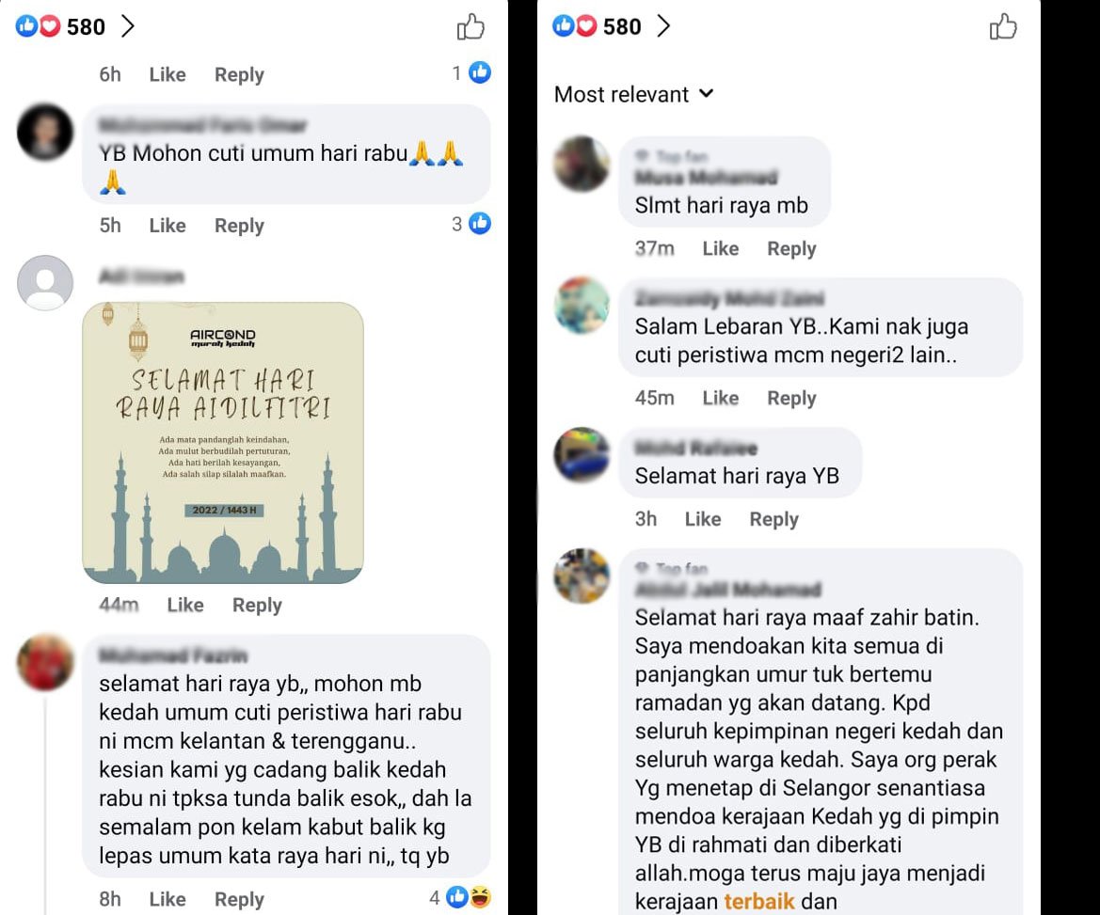This screenshot has height=915, width=1100.
Task: Tap the highlighted orange word 'terbaik'
Action: point(758,901)
